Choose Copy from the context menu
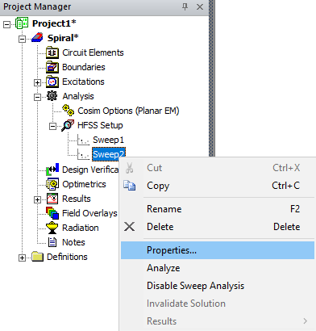 [x=218, y=186]
